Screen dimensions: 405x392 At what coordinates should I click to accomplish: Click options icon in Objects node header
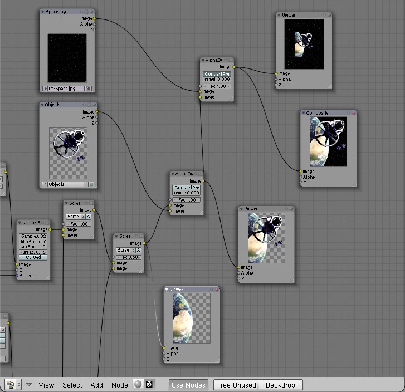89,105
